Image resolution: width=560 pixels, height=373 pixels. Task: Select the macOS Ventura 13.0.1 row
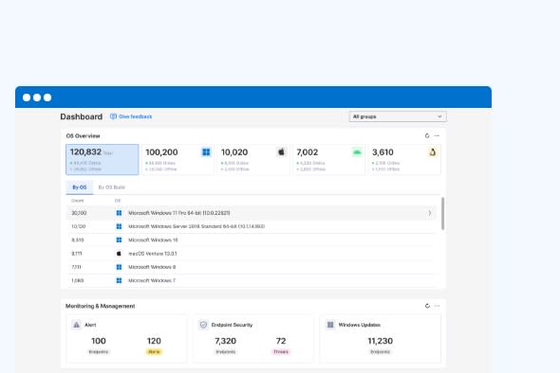252,254
